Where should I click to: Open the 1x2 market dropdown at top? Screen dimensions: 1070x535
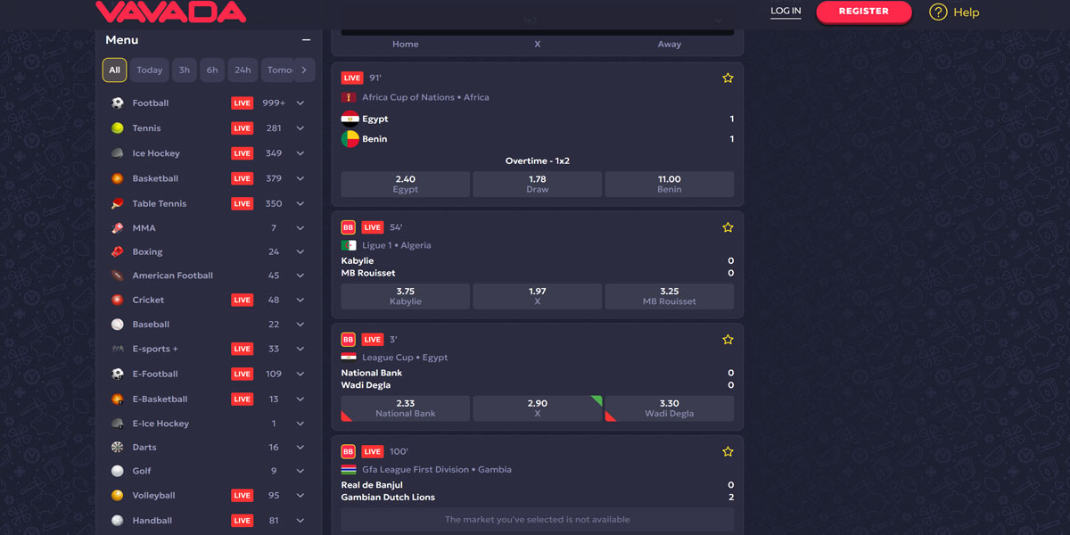coord(537,19)
